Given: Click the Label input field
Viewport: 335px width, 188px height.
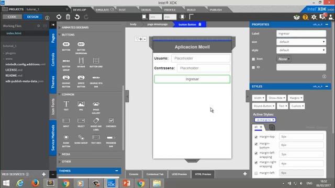Looking at the screenshot, I should coord(301,33).
